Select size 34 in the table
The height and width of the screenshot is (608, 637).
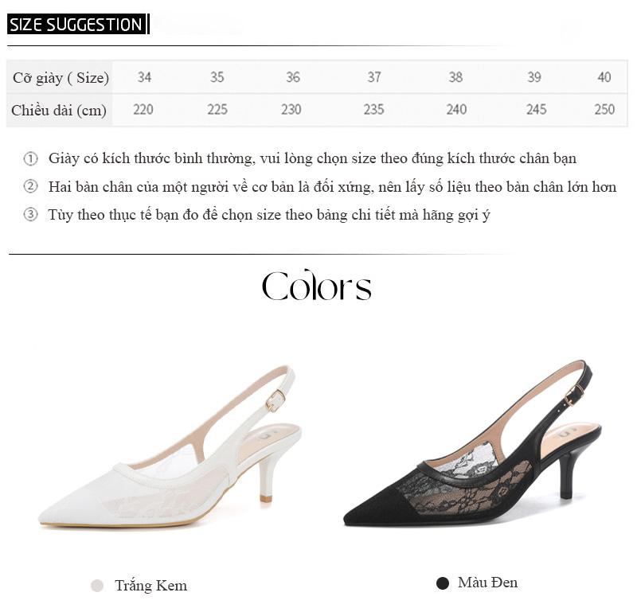pyautogui.click(x=144, y=77)
